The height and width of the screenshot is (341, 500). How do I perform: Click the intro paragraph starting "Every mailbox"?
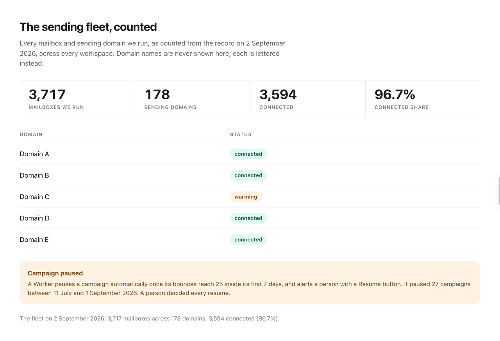[153, 53]
